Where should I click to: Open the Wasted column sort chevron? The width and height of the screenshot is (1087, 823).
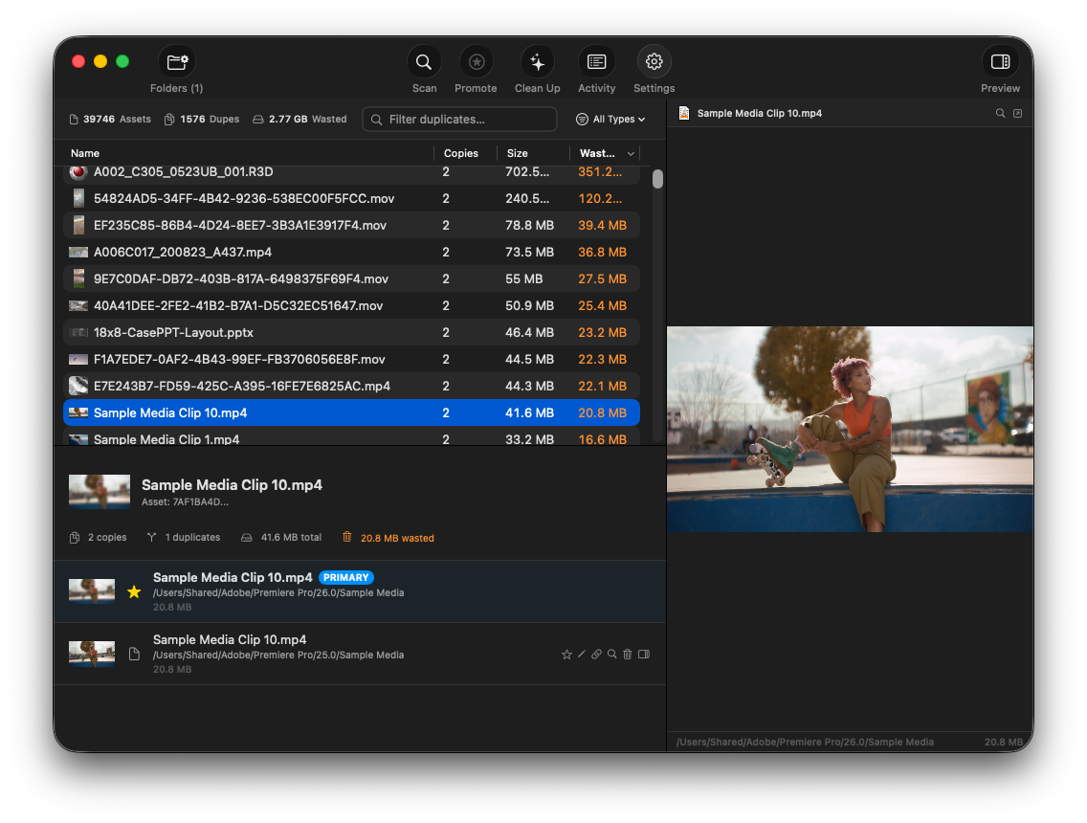click(x=631, y=153)
